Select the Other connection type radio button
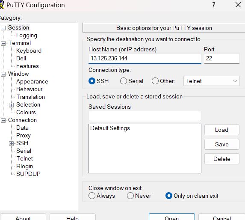 pyautogui.click(x=155, y=81)
